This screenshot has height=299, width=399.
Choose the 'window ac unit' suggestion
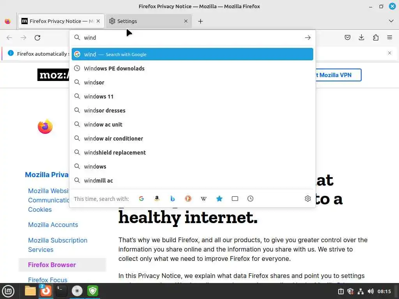click(x=192, y=124)
